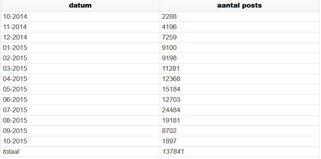The height and width of the screenshot is (159, 321).
Task: Select the 08-2015 date cell
Action: coord(80,120)
